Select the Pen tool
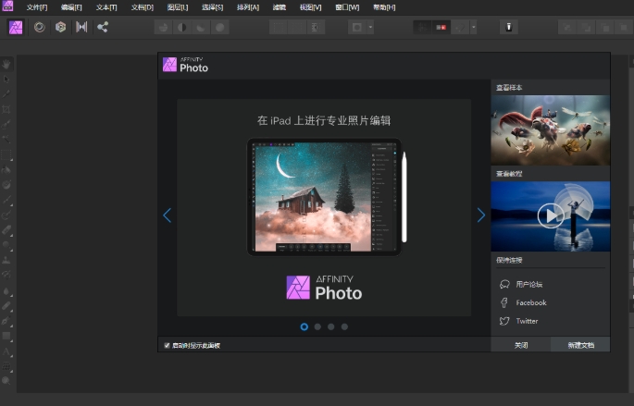This screenshot has width=634, height=406. (6, 321)
